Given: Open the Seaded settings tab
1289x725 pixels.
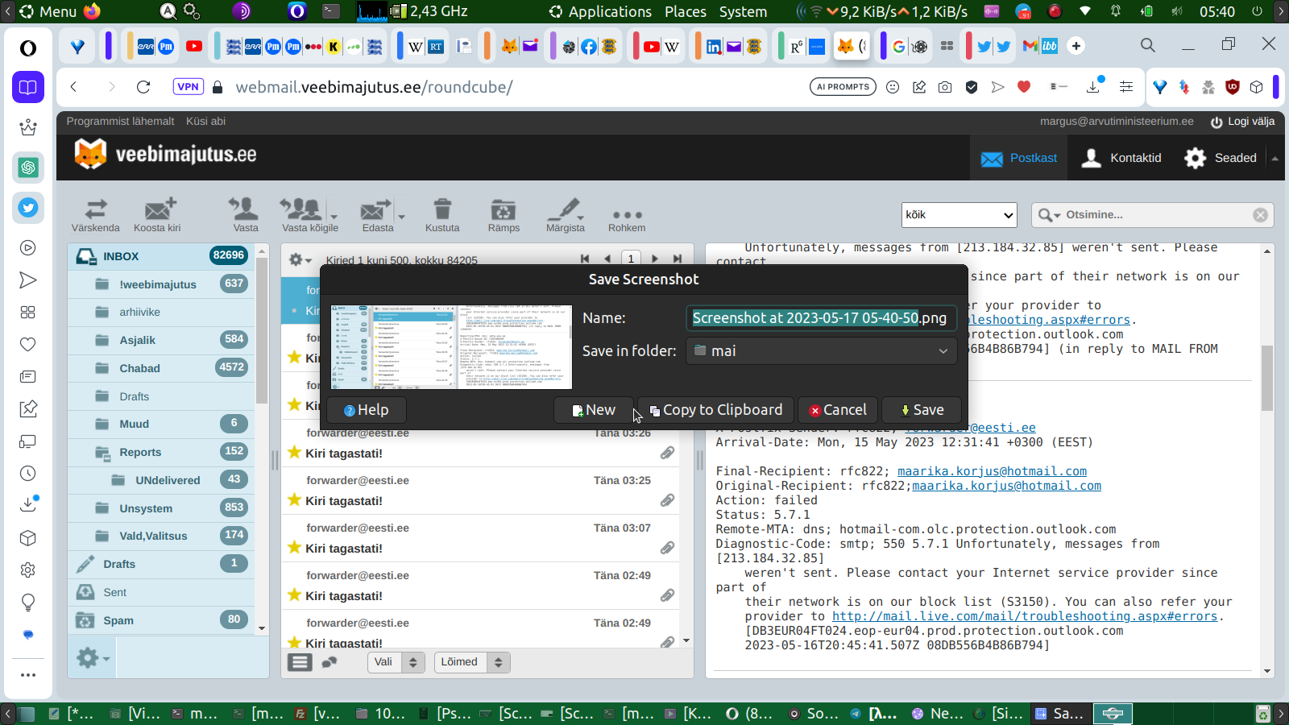Looking at the screenshot, I should click(1221, 158).
